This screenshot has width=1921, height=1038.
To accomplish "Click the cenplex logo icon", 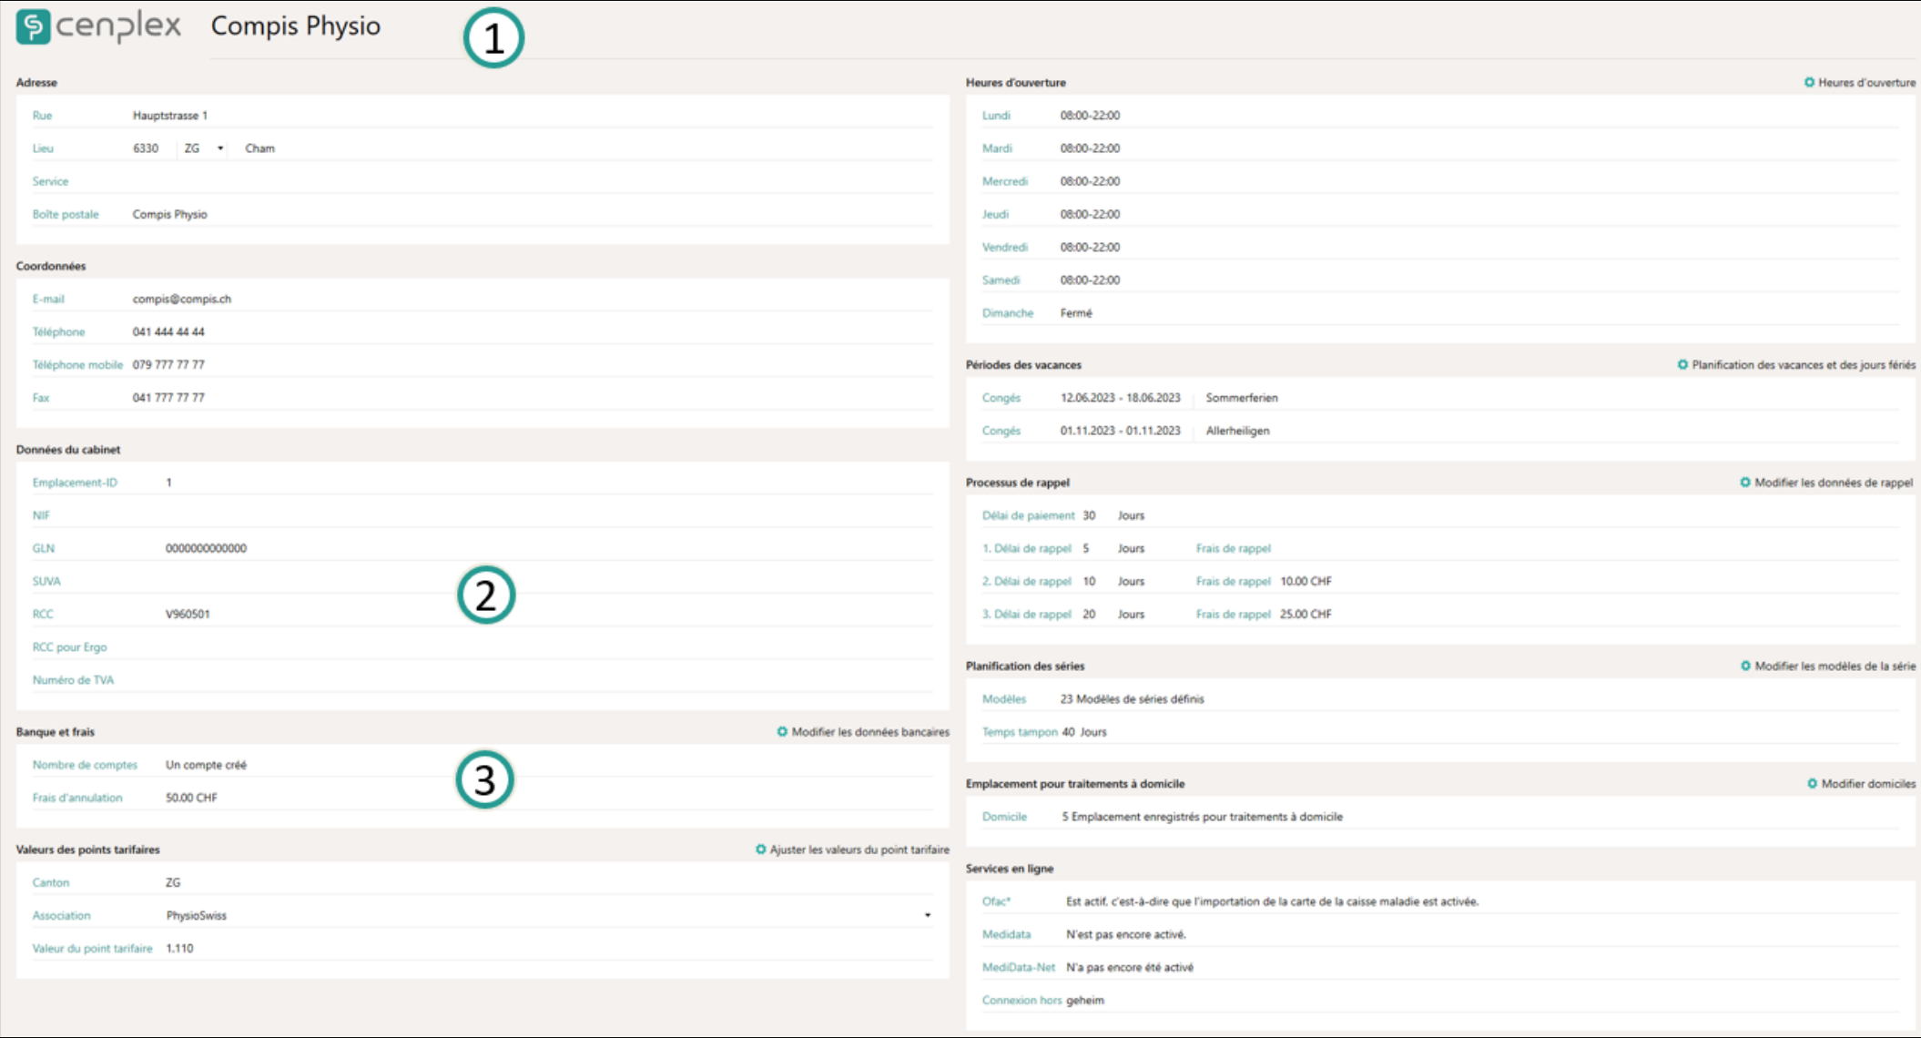I will [34, 26].
